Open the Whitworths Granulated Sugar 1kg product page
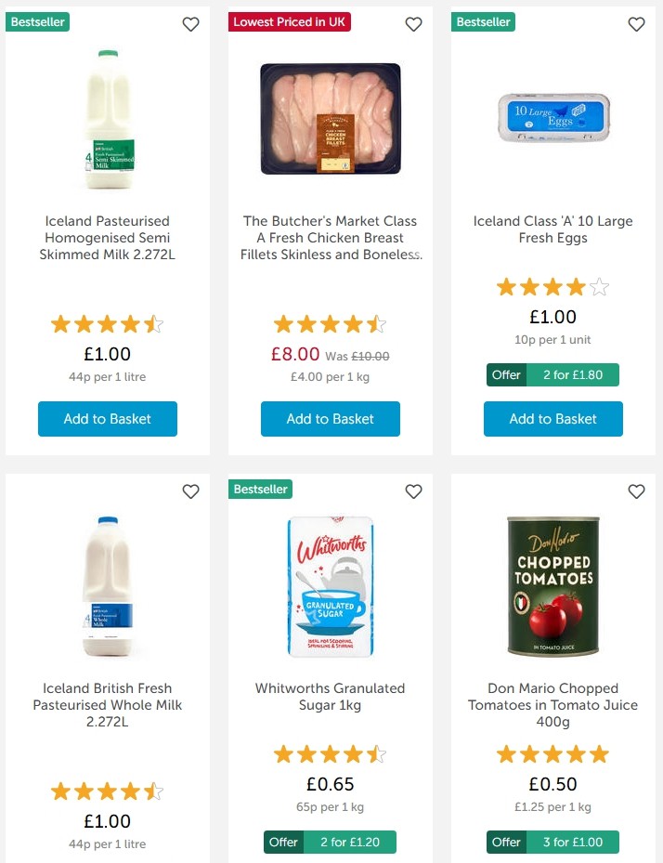This screenshot has height=863, width=663. coord(330,698)
